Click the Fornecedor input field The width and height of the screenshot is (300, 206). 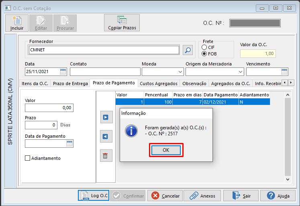[104, 50]
